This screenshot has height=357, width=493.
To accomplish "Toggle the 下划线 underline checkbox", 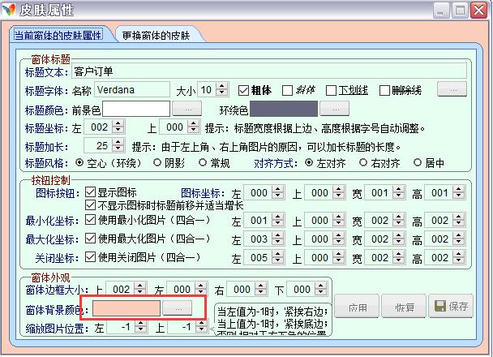I will 331,89.
